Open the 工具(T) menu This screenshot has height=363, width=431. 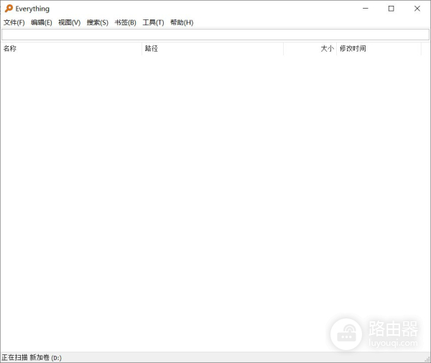pyautogui.click(x=154, y=22)
